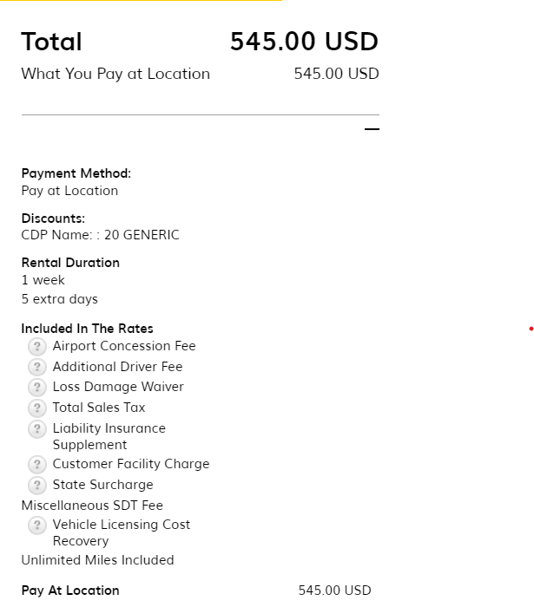Screen dimensions: 534x607
Task: Click the Miscellaneous SDT Fee text
Action: click(92, 506)
